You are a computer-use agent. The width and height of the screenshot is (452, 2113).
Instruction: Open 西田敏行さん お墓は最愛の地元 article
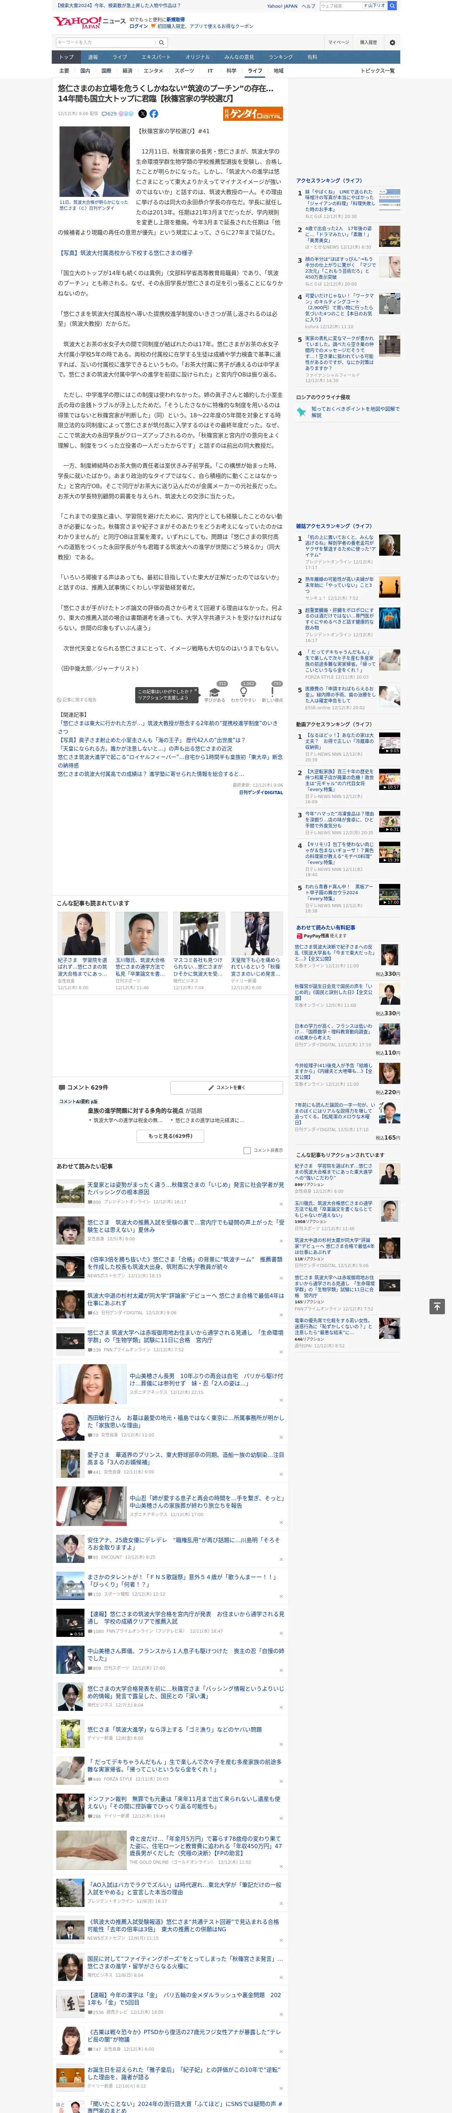(171, 1426)
